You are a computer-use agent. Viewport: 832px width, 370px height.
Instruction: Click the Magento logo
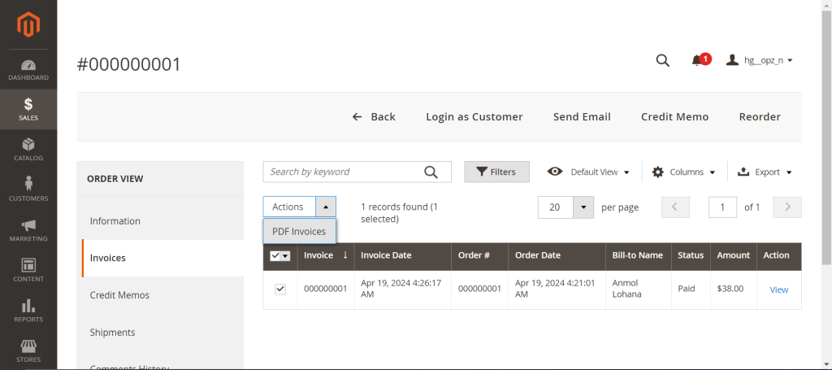[28, 24]
